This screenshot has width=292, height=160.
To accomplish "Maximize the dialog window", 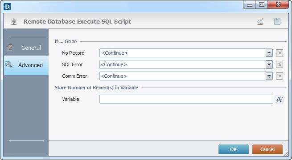I will click(x=262, y=4).
